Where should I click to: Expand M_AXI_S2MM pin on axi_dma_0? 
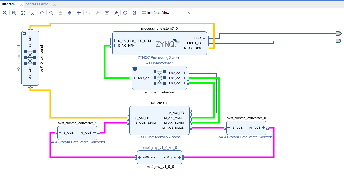coord(187,123)
